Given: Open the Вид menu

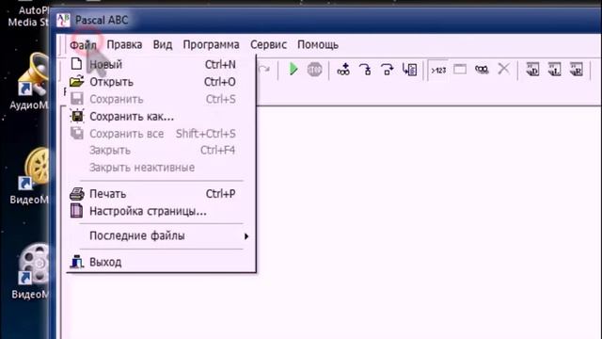Looking at the screenshot, I should pos(163,44).
